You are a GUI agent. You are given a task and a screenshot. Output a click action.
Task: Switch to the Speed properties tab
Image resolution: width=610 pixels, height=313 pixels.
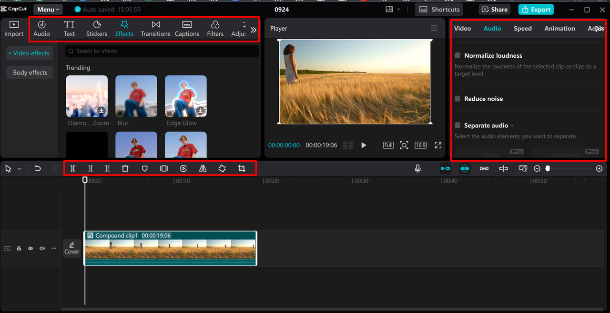(x=522, y=29)
